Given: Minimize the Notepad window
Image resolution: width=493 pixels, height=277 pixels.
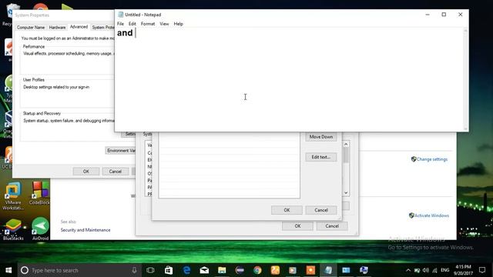Looking at the screenshot, I should (428, 15).
